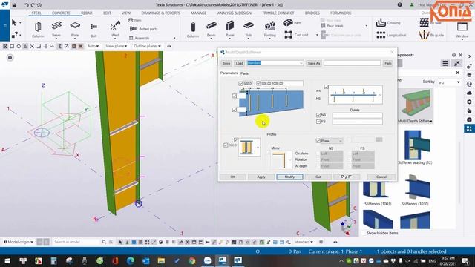Toggle checkbox above FS/NS side diagram
This screenshot has height=267, width=475.
(326, 87)
